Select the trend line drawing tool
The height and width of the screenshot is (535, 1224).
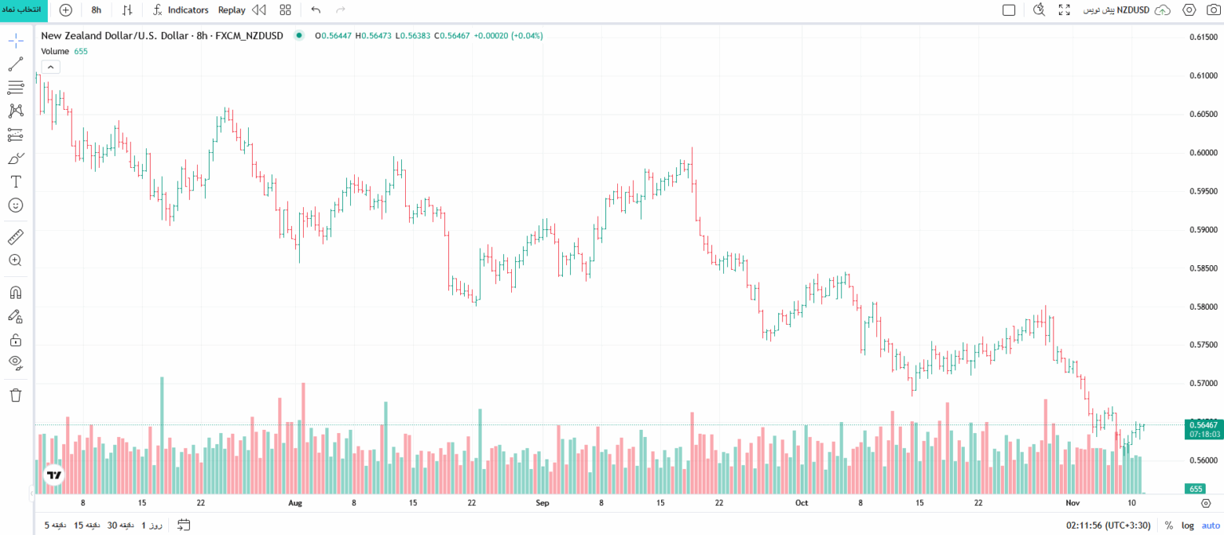[x=16, y=64]
